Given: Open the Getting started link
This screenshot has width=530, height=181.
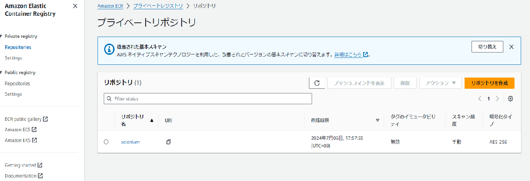Looking at the screenshot, I should (x=24, y=165).
